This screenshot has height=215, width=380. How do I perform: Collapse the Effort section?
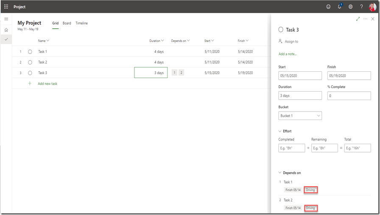tap(280, 131)
